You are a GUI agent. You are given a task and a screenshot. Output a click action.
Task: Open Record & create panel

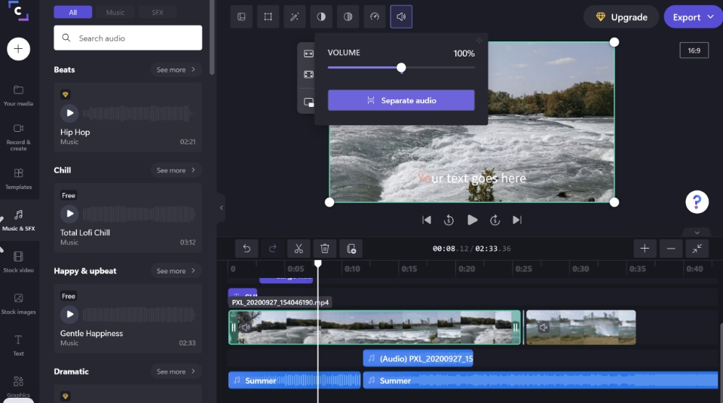click(18, 137)
